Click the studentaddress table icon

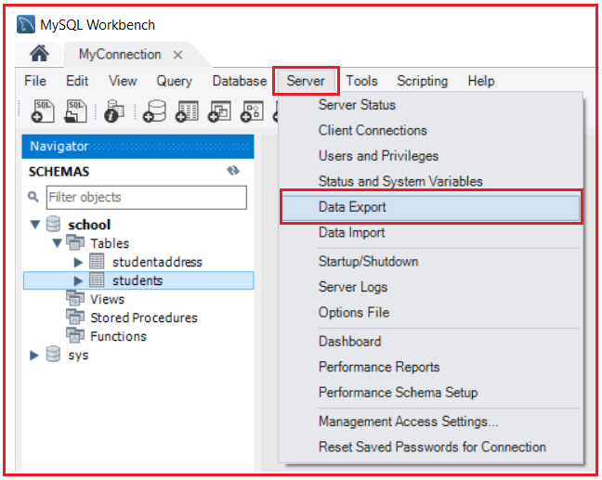click(97, 261)
